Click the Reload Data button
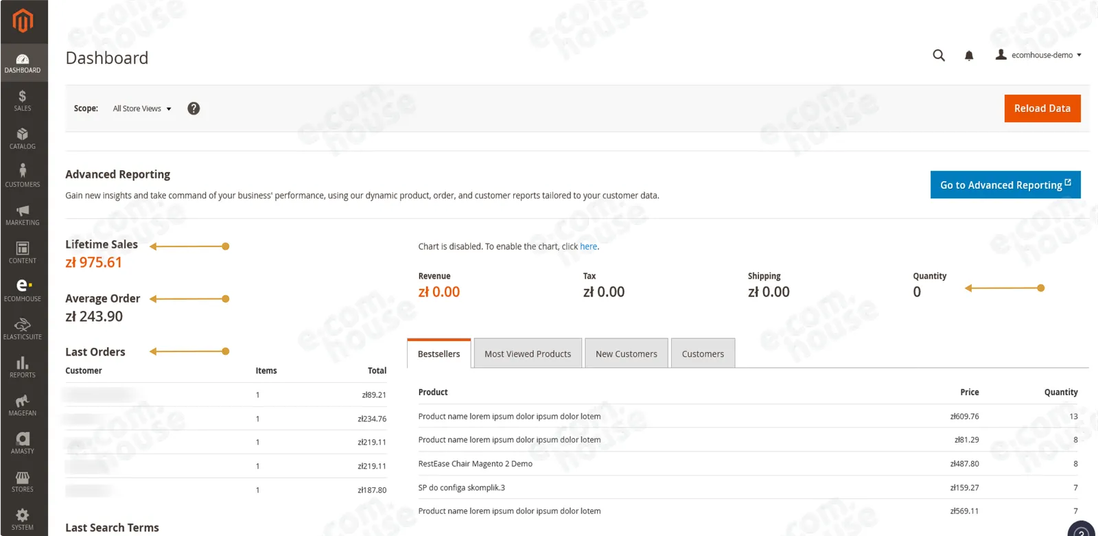The width and height of the screenshot is (1098, 536). (1042, 108)
